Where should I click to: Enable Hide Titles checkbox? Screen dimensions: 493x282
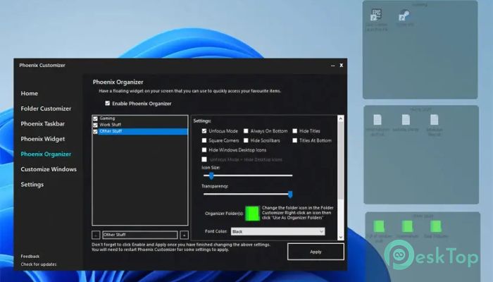pos(295,131)
